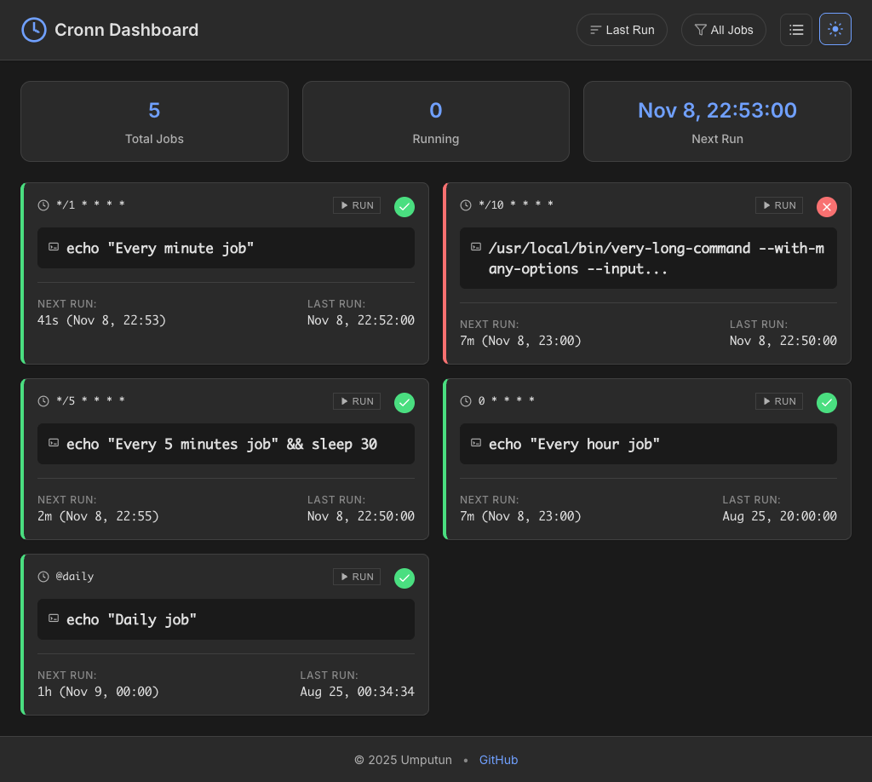The height and width of the screenshot is (782, 872).
Task: Toggle light mode with the sun button
Action: [x=835, y=29]
